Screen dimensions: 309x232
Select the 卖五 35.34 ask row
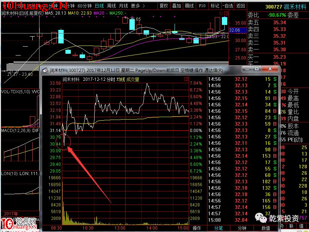click(267, 22)
